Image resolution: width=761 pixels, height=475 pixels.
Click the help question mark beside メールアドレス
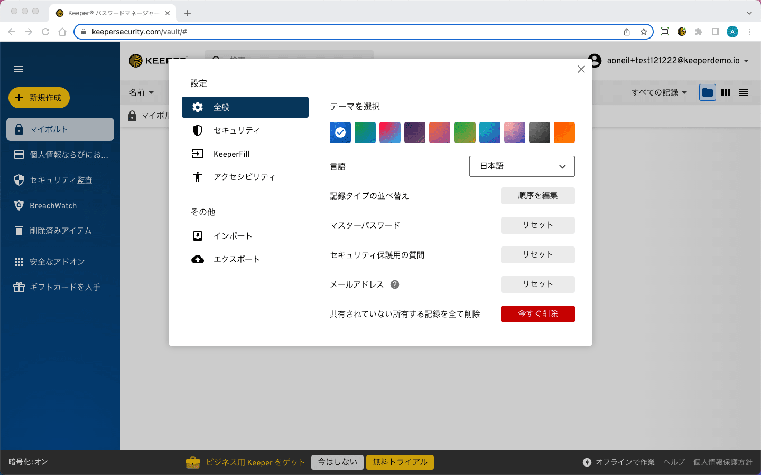click(395, 284)
